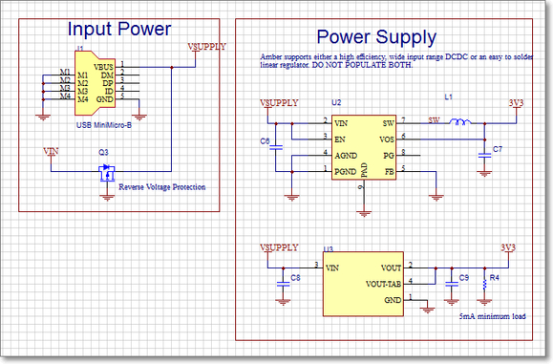
Task: Select the U2 DCDC converter component
Action: (364, 147)
